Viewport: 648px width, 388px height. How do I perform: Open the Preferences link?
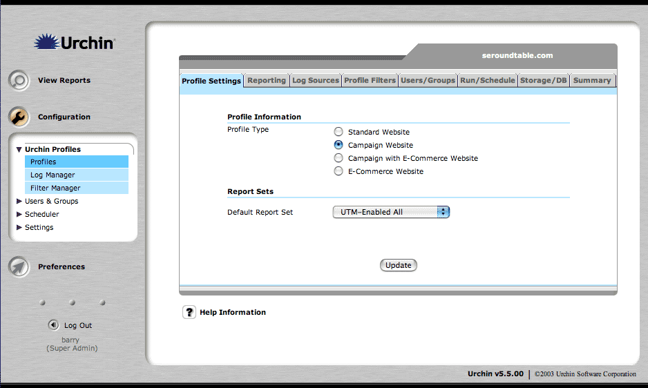pos(61,266)
